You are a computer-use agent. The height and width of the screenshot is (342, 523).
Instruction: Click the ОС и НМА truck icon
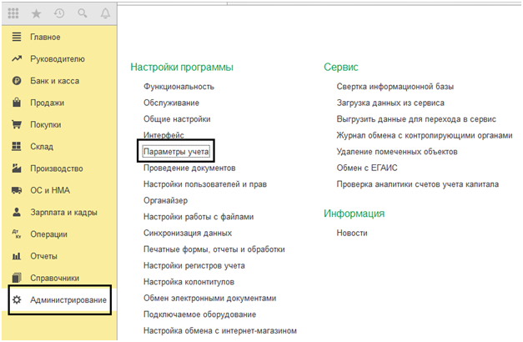pos(15,190)
